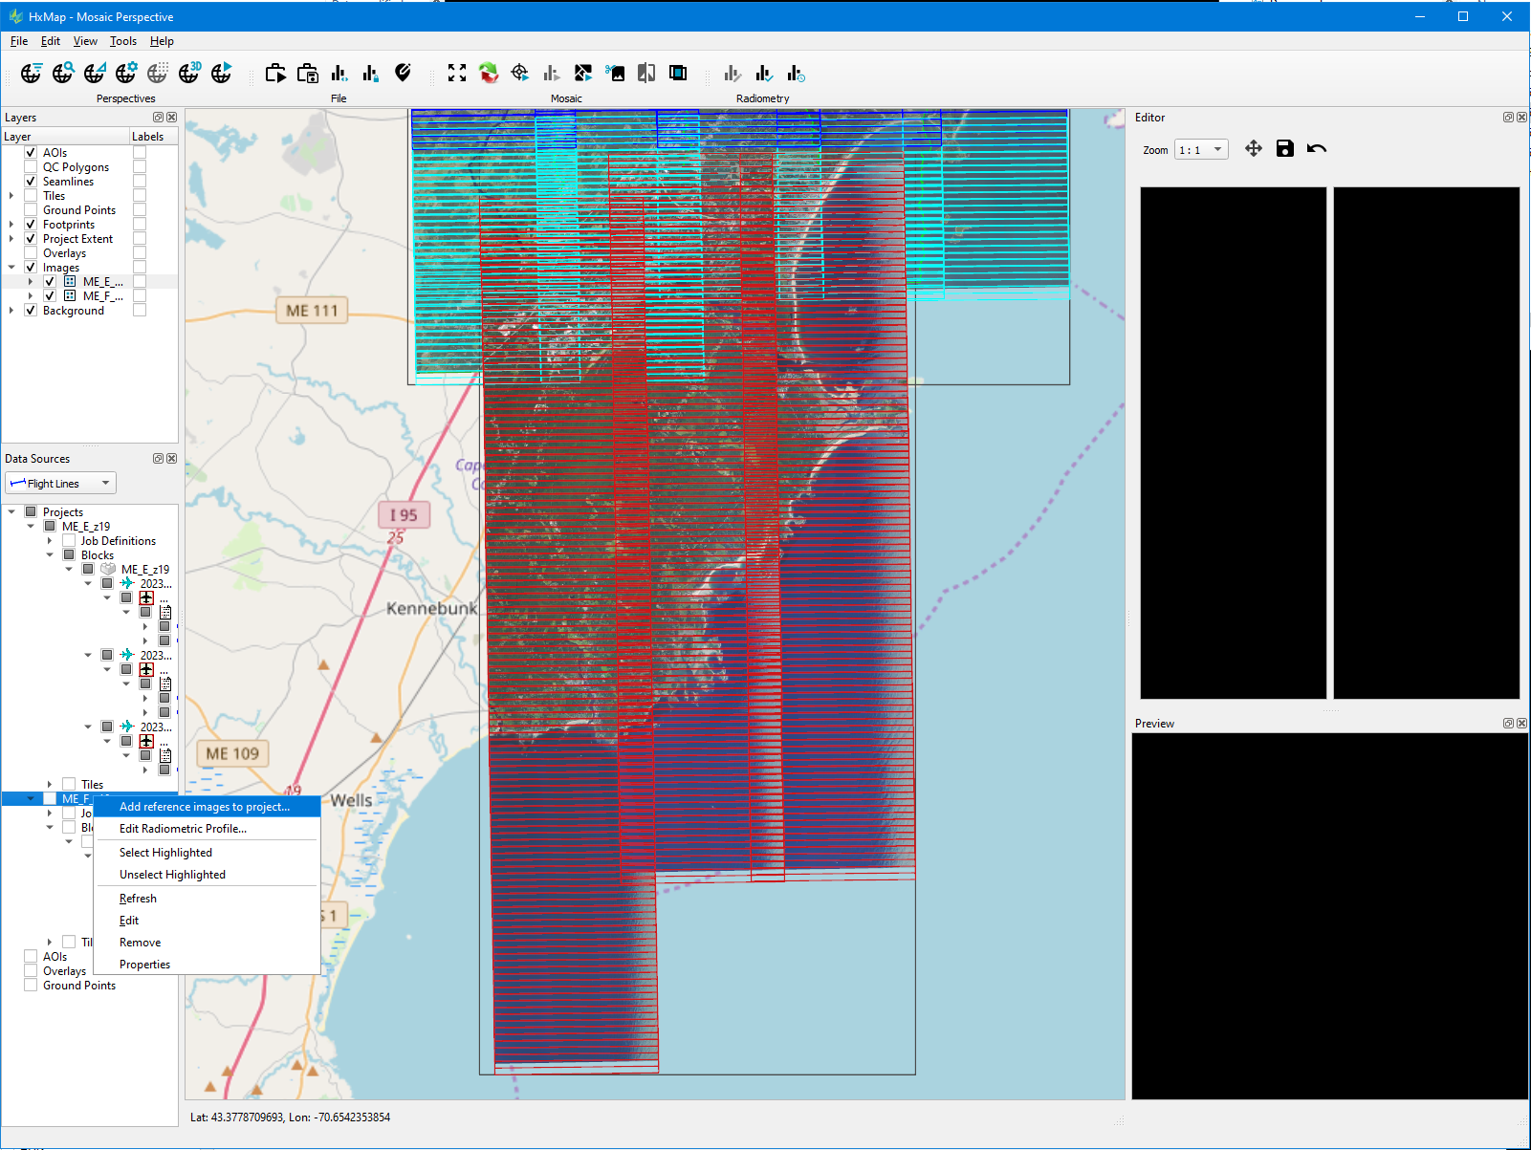Click the briefcase with play arrow icon
Screen dimensions: 1531x1150
tap(275, 74)
